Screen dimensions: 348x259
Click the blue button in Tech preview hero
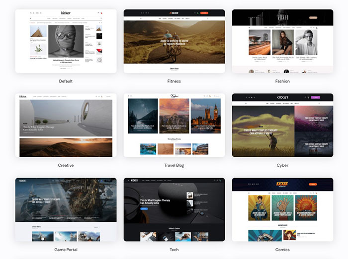click(144, 209)
